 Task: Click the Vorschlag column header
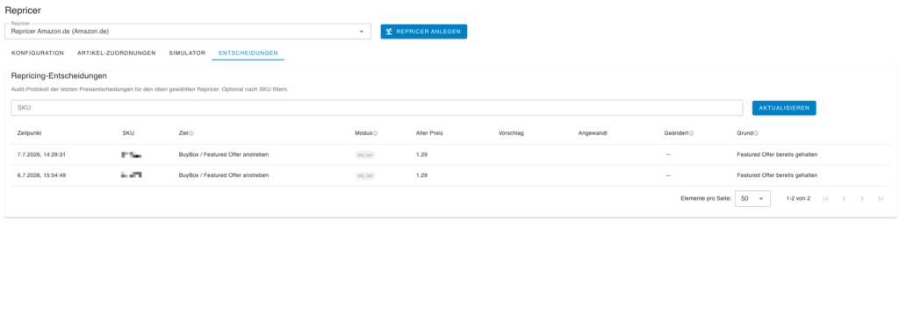[512, 133]
